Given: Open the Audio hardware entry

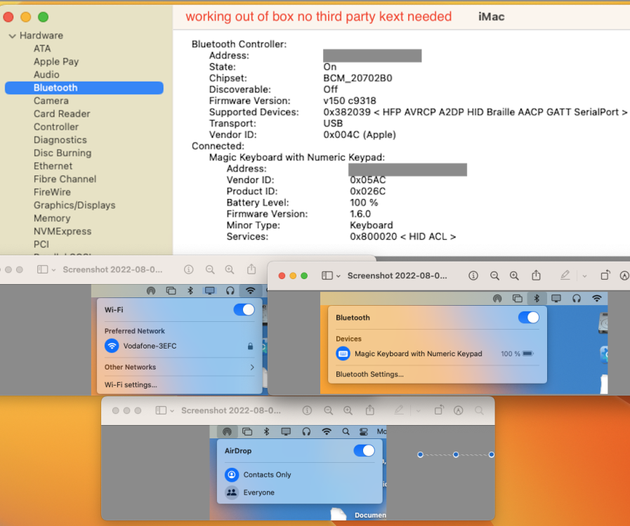Looking at the screenshot, I should click(46, 74).
